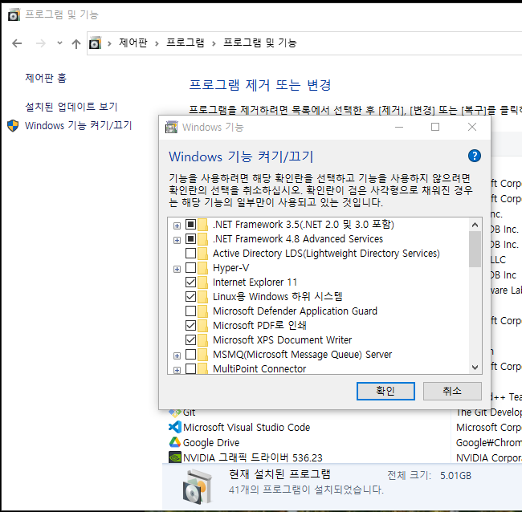Toggle .NET Framework 4.8 Advanced Services checkbox

pyautogui.click(x=190, y=239)
